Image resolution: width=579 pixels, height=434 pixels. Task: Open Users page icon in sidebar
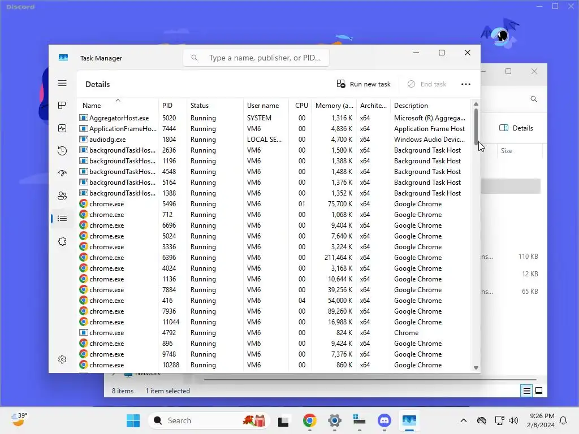tap(62, 196)
